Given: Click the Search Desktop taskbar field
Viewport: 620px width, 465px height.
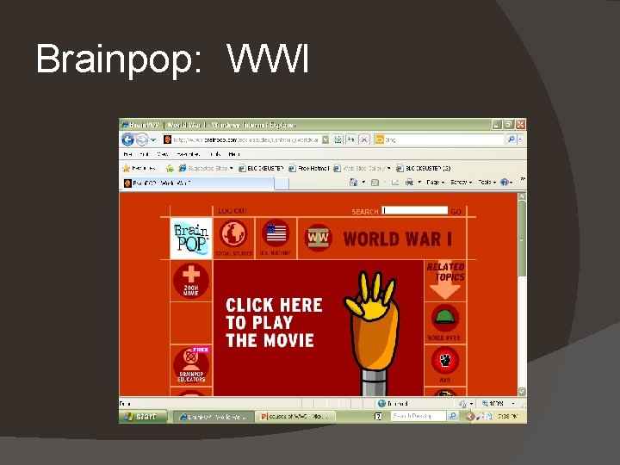Looking at the screenshot, I should click(x=418, y=416).
